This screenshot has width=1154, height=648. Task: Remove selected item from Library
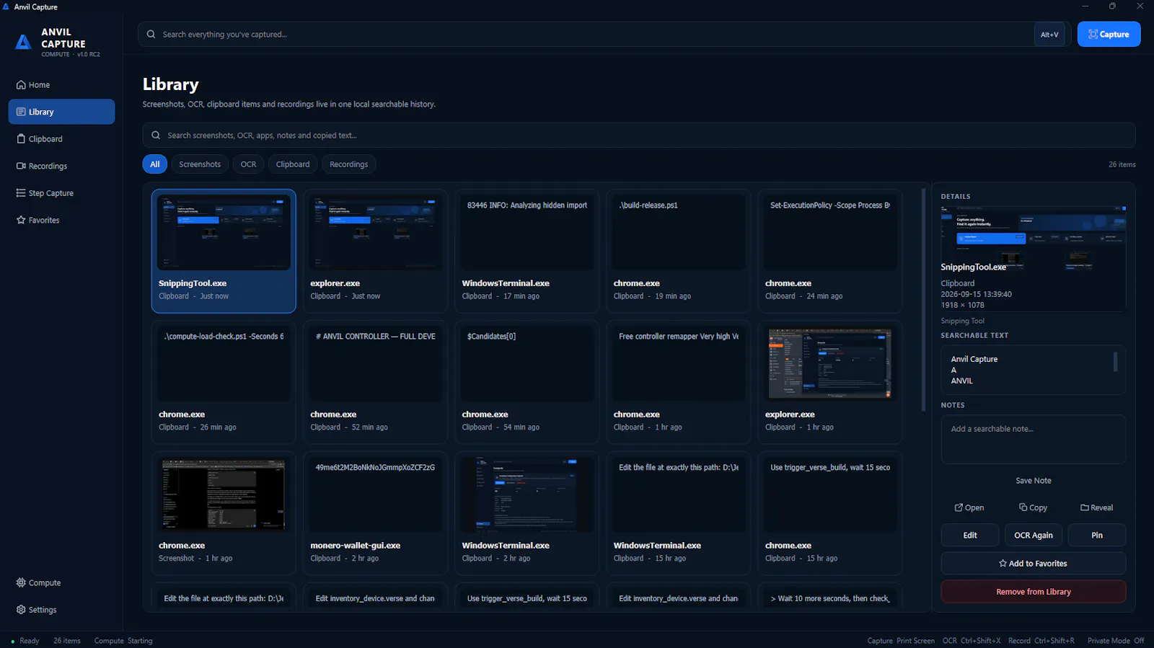tap(1034, 592)
